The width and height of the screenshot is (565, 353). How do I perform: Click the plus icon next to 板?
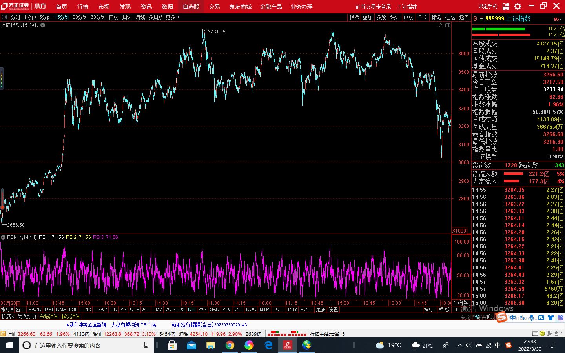coord(456,309)
